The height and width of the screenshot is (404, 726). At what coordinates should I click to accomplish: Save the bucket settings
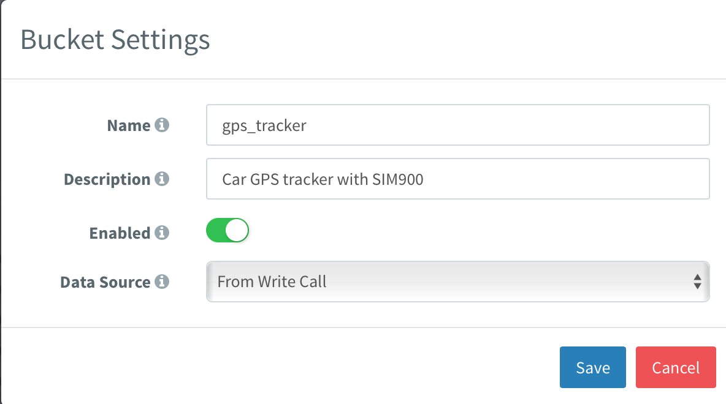pos(592,367)
